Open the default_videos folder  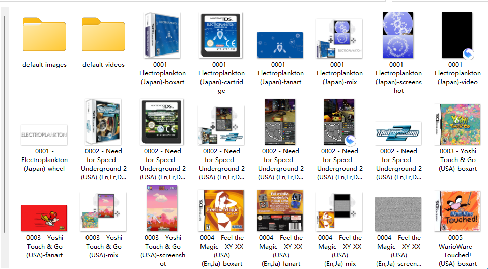click(x=103, y=37)
